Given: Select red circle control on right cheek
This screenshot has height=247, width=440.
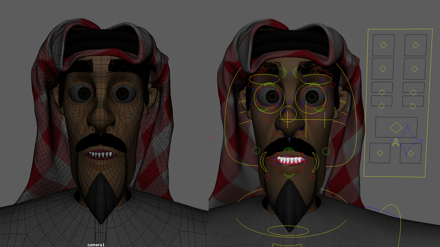Looking at the screenshot, I should click(x=314, y=121).
